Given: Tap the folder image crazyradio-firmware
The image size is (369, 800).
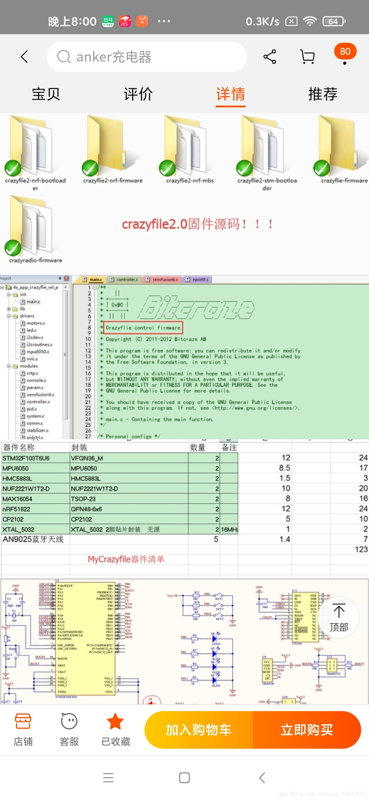Looking at the screenshot, I should [31, 226].
